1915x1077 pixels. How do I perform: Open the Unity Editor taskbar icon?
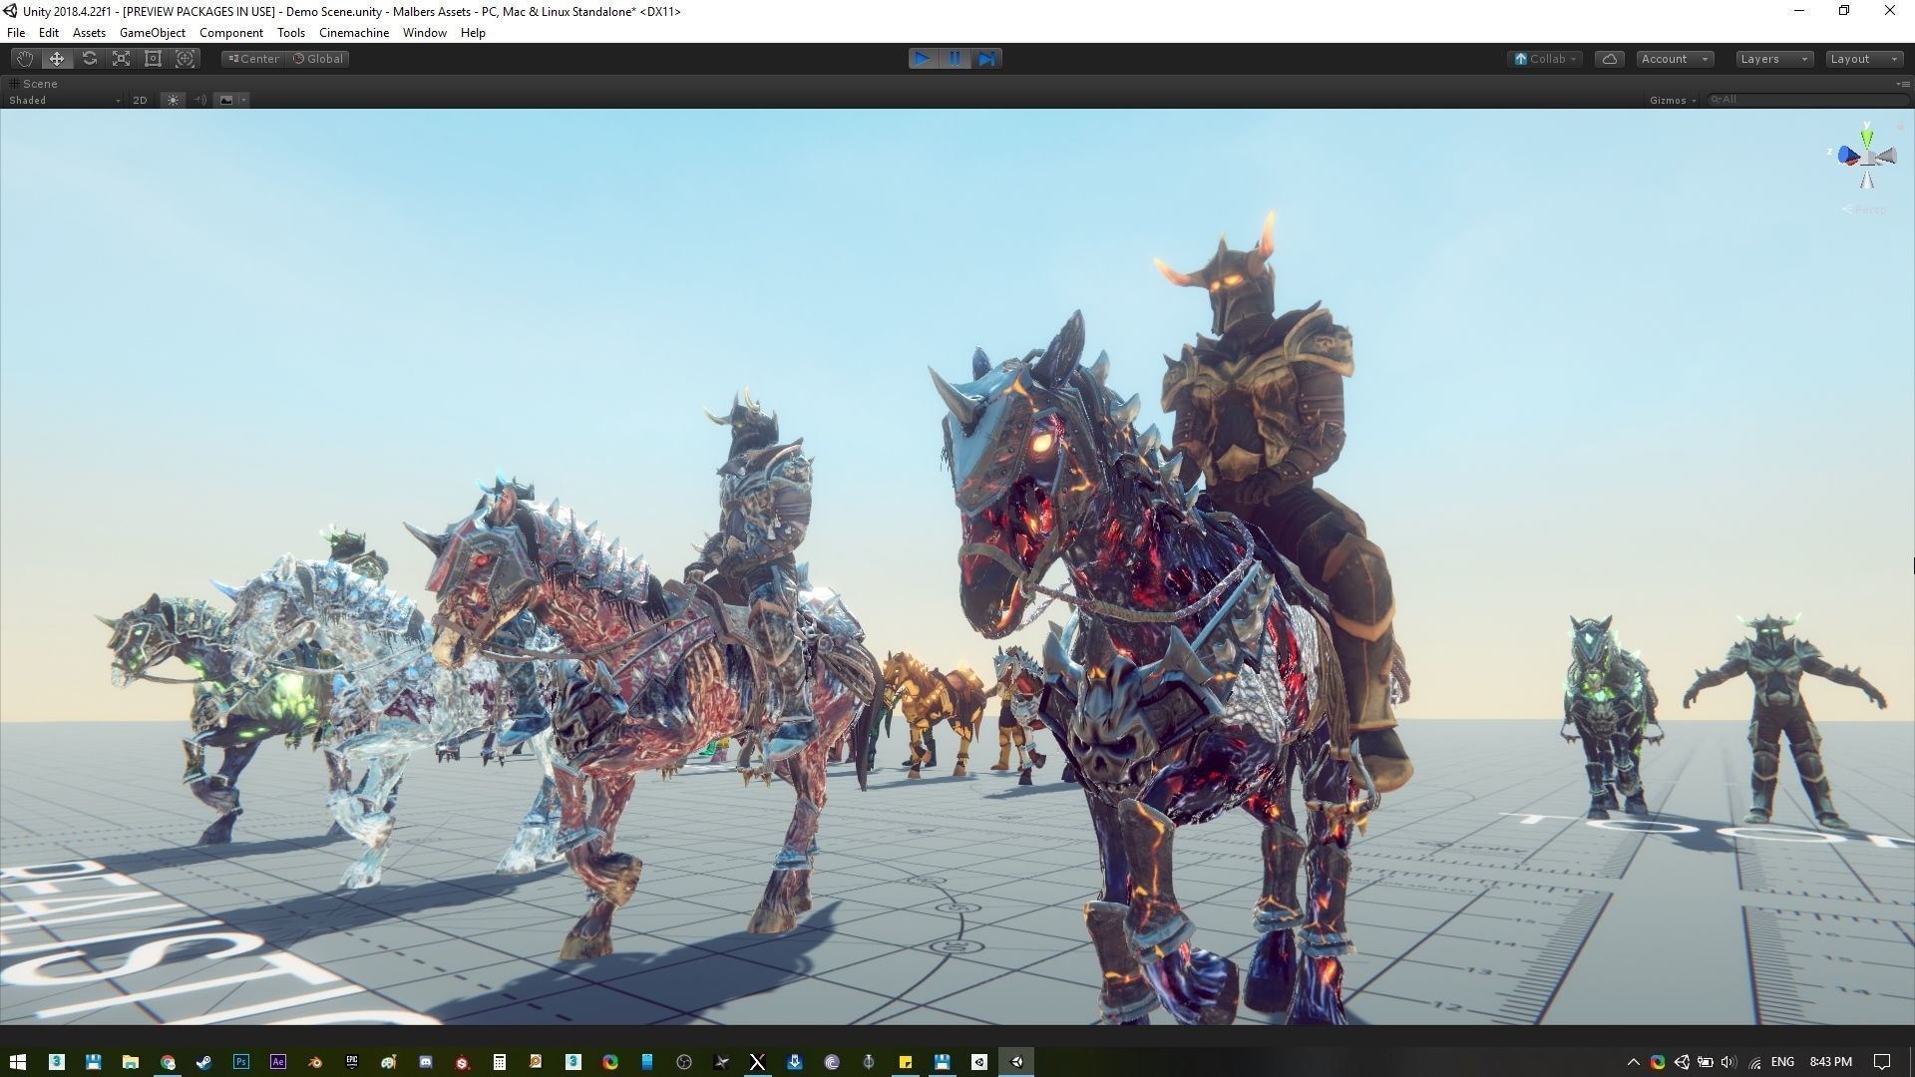[1016, 1062]
